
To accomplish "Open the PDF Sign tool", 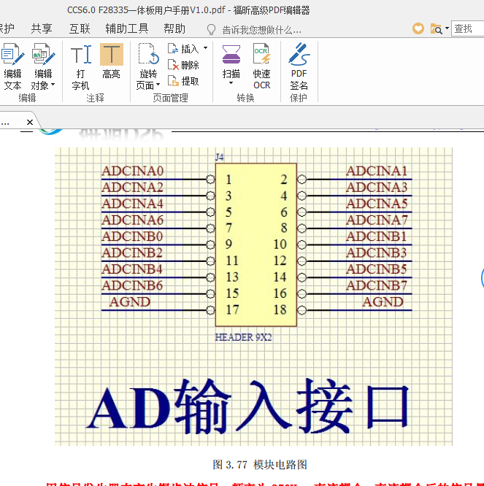I will pyautogui.click(x=299, y=66).
